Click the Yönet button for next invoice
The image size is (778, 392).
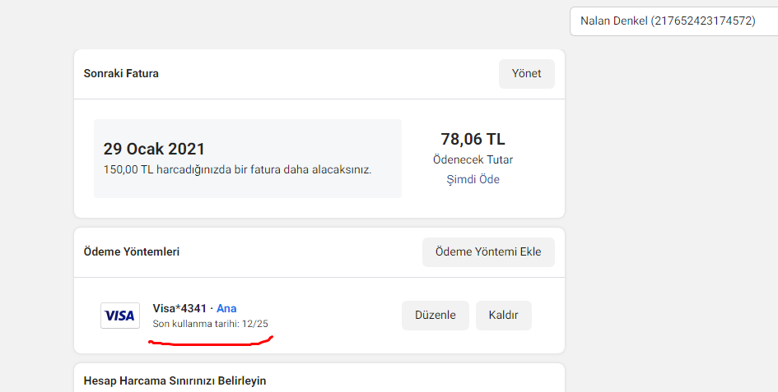coord(526,74)
